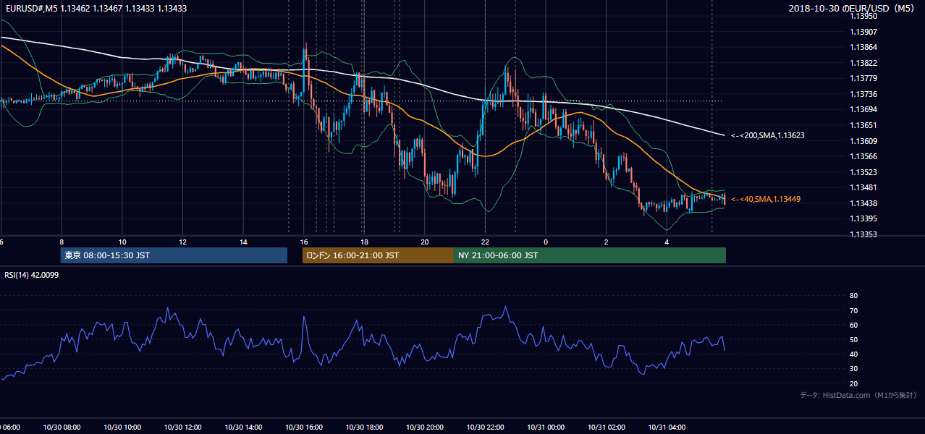The height and width of the screenshot is (434, 925).
Task: Click hour label 0 on chart time axis
Action: click(546, 242)
